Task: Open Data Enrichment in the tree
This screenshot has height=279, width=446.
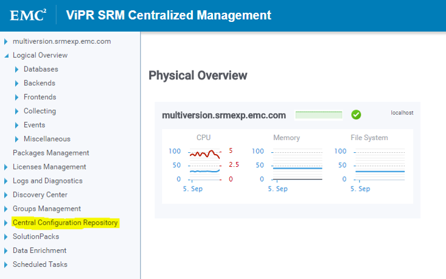Action: click(x=40, y=250)
